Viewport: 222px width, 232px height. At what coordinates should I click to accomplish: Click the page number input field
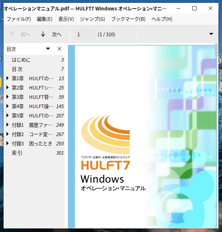pyautogui.click(x=85, y=34)
